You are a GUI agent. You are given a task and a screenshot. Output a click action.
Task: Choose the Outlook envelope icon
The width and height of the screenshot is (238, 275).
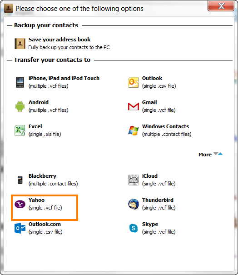[x=134, y=82]
